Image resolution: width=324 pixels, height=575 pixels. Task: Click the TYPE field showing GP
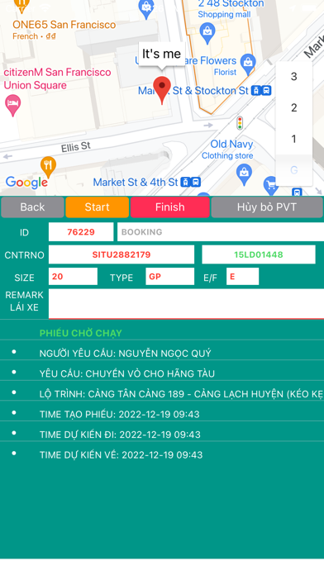(x=170, y=277)
